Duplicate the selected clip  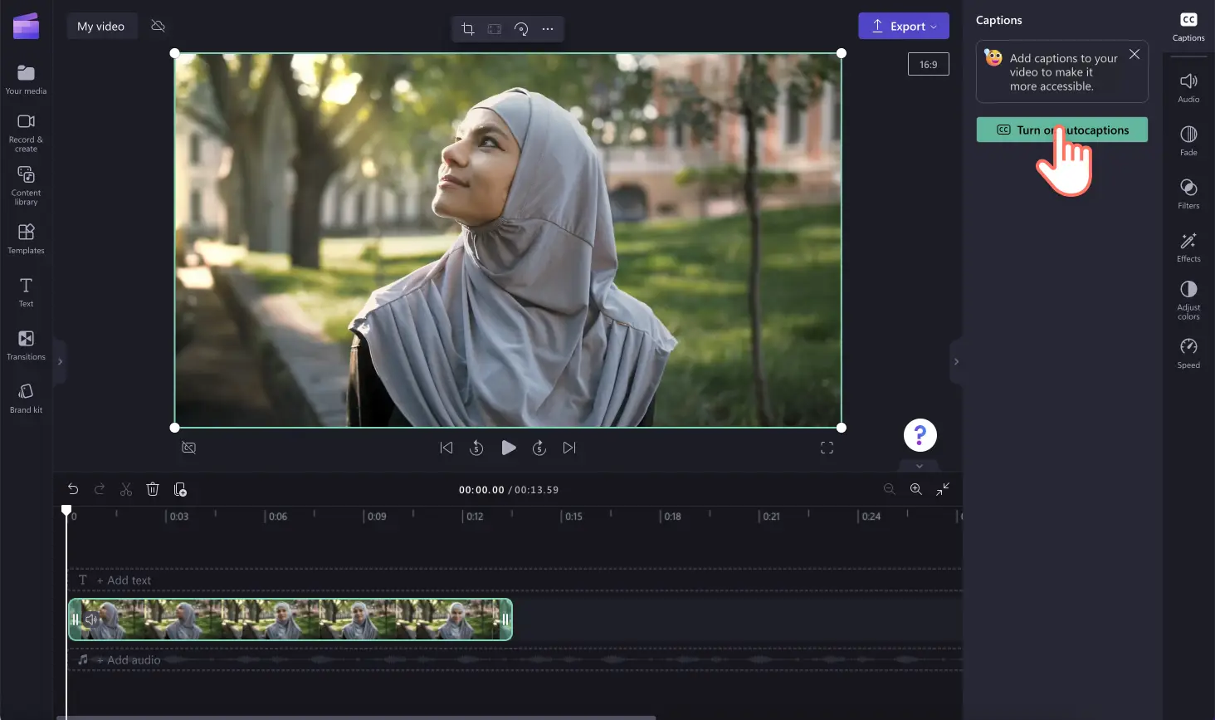[180, 489]
